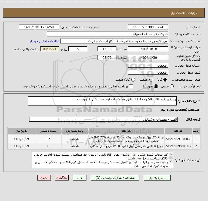This screenshot has width=208, height=201.
Task: Select the متوسط purchase type radio
Action: pyautogui.click(x=156, y=86)
